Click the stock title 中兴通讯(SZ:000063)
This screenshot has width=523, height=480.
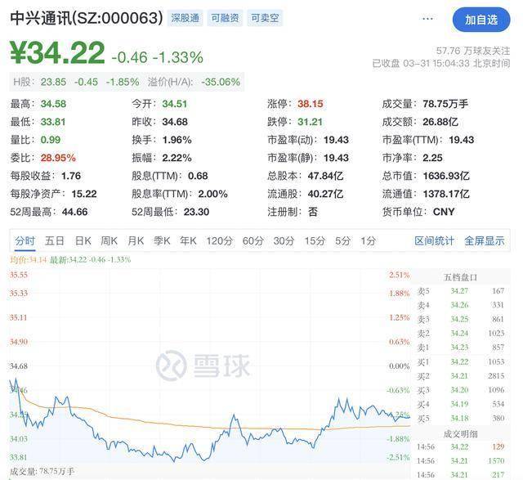tap(87, 18)
